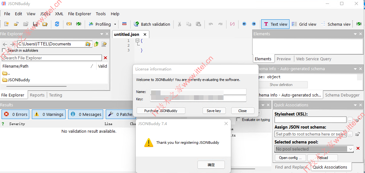Click the open file toolbar icon
The height and width of the screenshot is (173, 365).
point(16,24)
